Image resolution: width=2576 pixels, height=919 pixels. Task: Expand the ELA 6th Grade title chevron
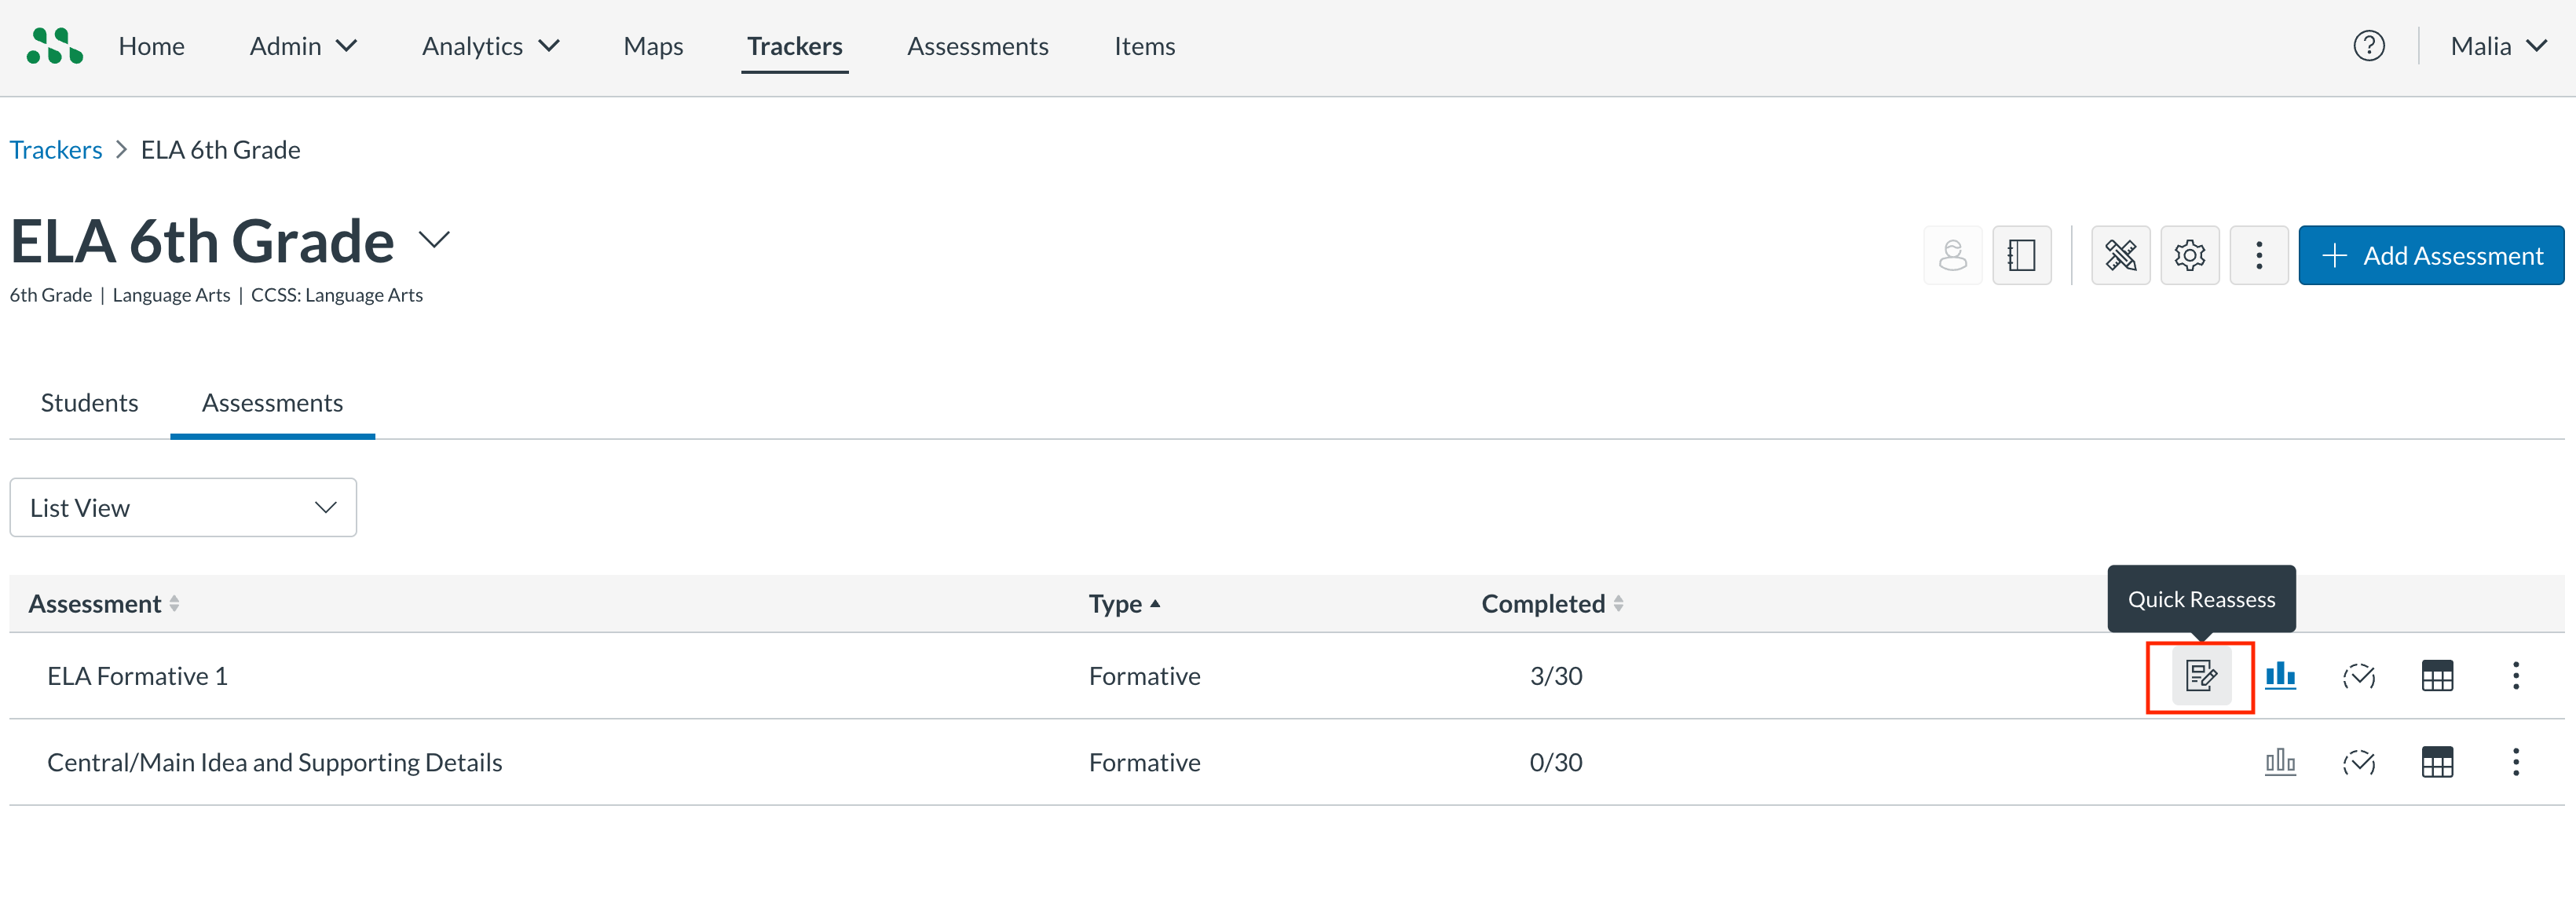click(x=434, y=240)
